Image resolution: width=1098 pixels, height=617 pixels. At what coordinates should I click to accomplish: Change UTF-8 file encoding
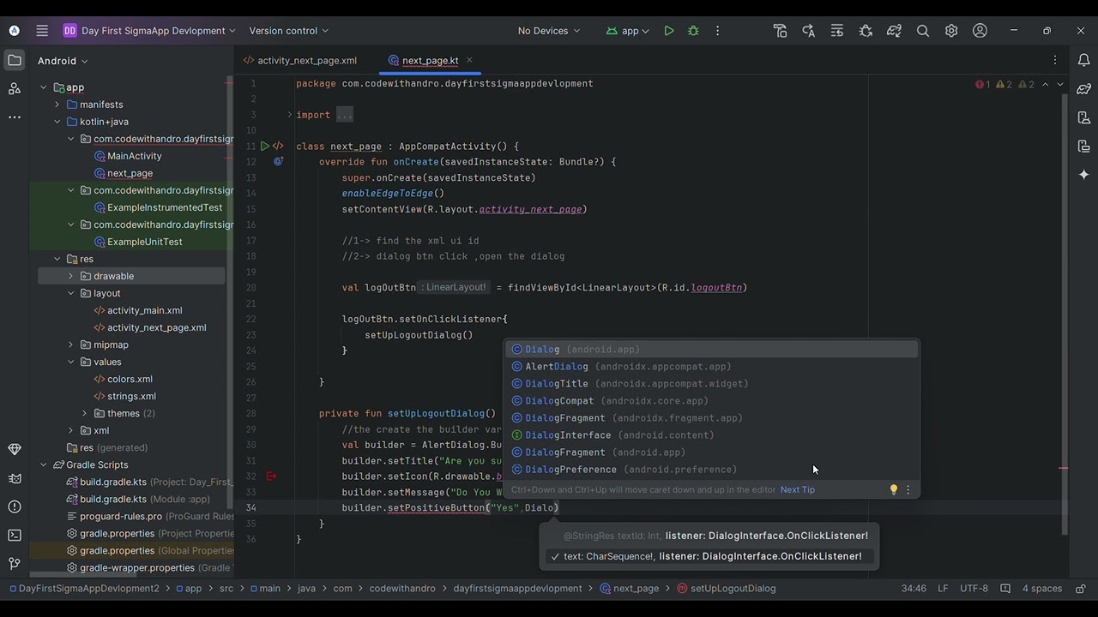(x=974, y=589)
